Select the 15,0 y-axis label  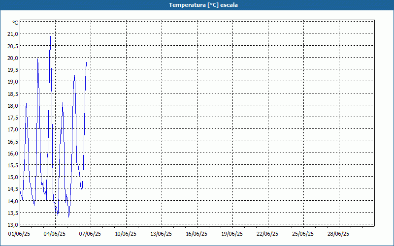click(13, 177)
